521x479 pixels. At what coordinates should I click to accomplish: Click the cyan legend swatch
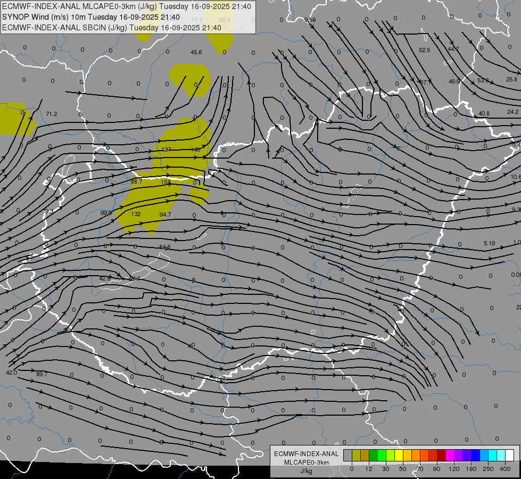click(493, 455)
